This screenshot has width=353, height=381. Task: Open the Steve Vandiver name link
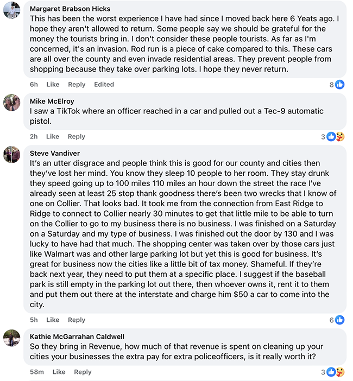[x=55, y=154]
